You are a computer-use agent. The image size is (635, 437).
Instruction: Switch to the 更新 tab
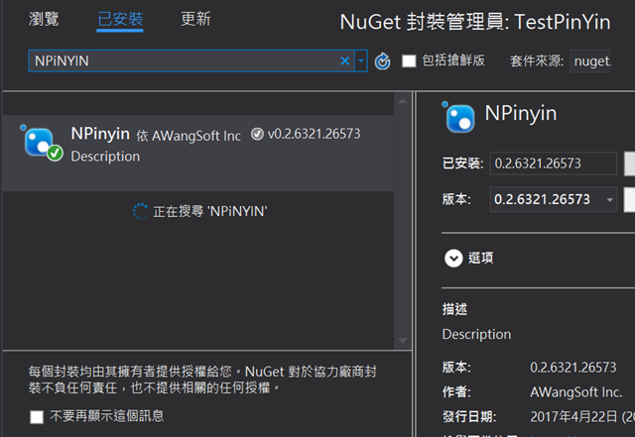click(195, 19)
